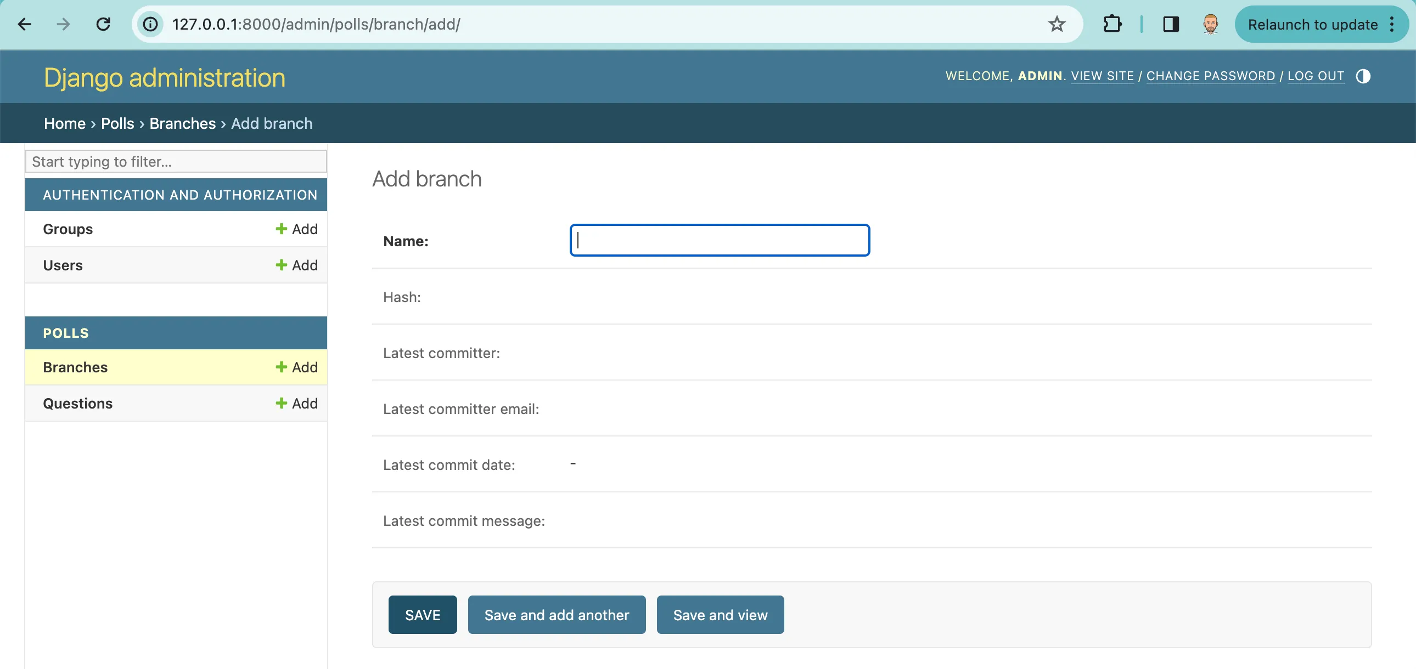Open the browser extensions puzzle icon

(x=1112, y=24)
